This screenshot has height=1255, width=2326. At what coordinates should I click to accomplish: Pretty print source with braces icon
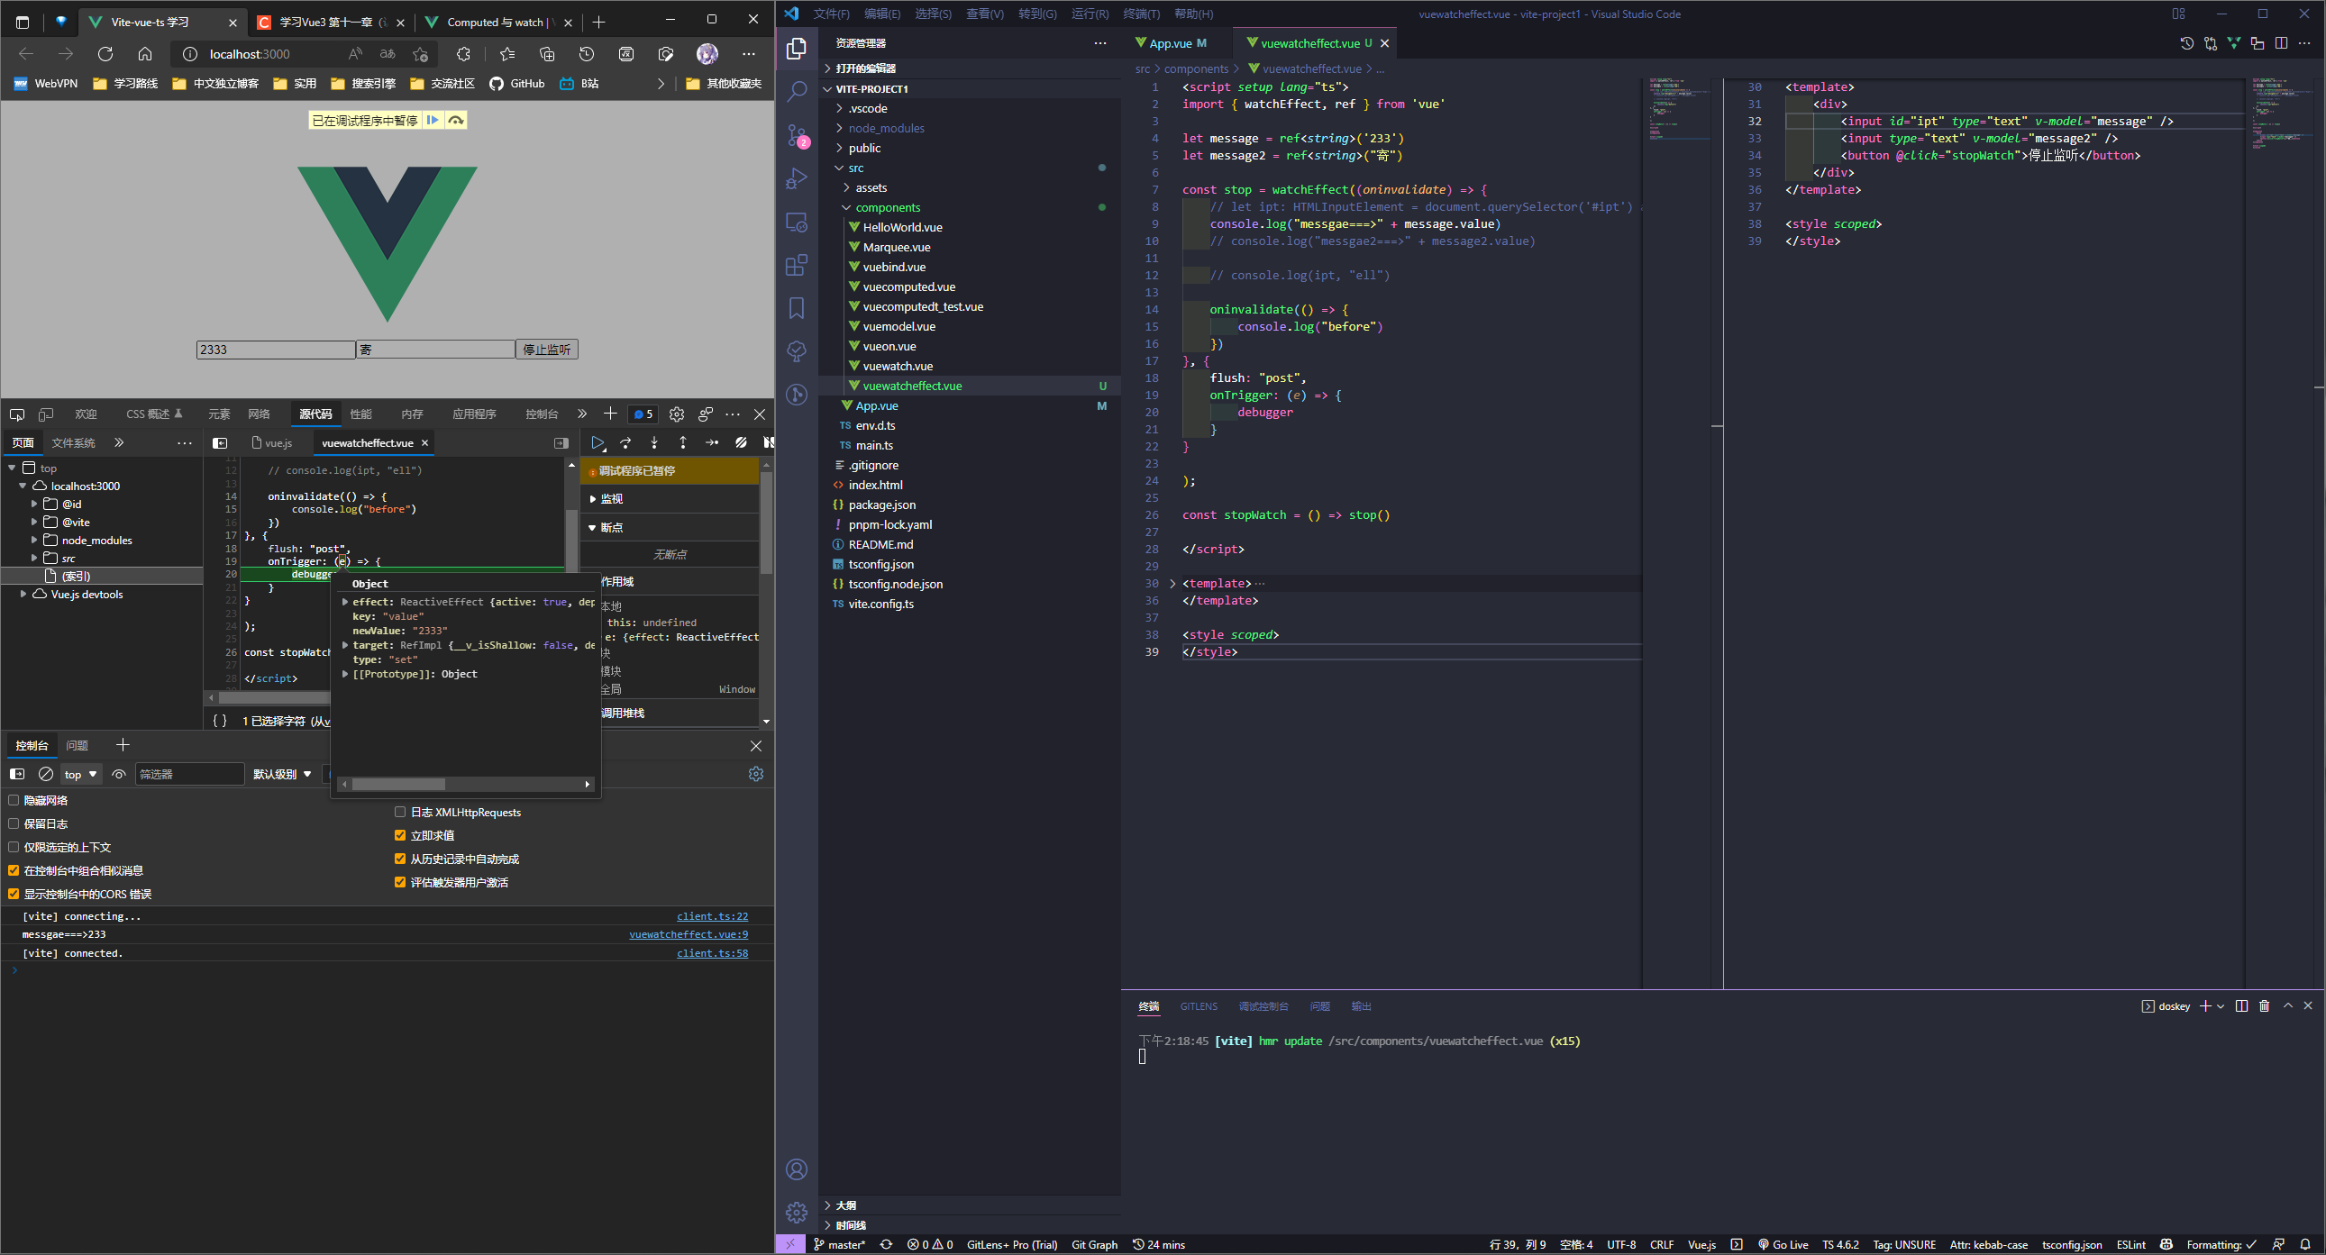pyautogui.click(x=219, y=721)
